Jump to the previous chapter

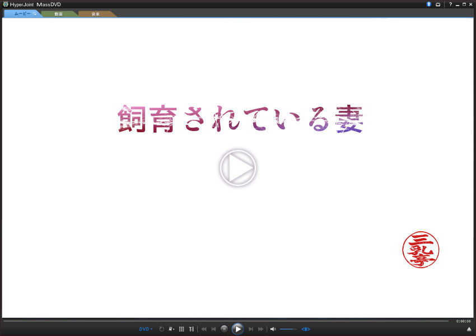pyautogui.click(x=213, y=329)
